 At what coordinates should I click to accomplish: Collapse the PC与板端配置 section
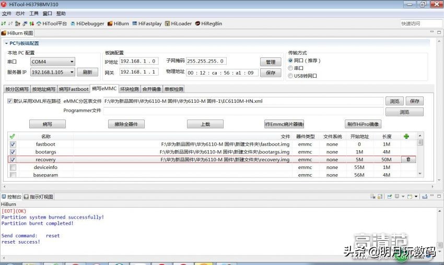click(x=6, y=43)
